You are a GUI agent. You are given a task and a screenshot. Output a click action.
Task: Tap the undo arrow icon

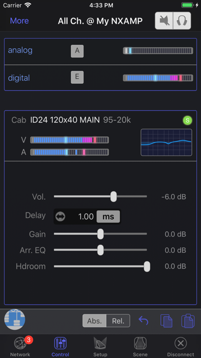pyautogui.click(x=144, y=321)
